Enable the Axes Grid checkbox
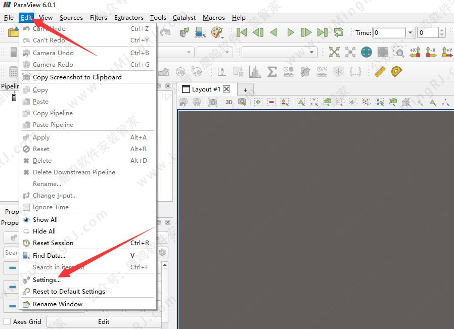 [x=7, y=321]
